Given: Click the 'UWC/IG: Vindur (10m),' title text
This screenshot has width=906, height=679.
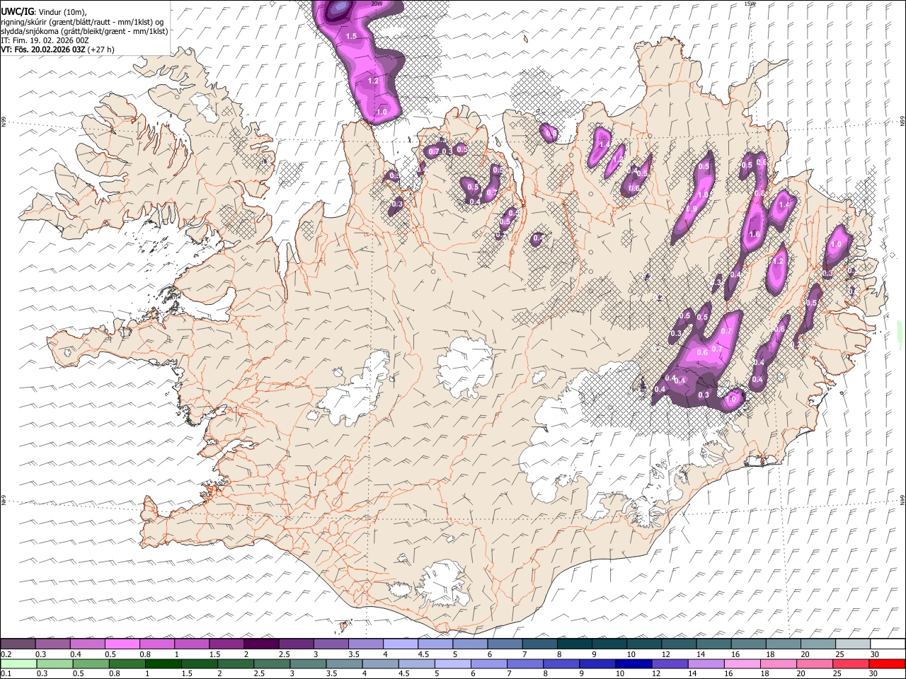Looking at the screenshot, I should [x=44, y=12].
